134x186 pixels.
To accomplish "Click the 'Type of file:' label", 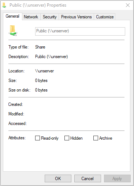I will (18, 47).
